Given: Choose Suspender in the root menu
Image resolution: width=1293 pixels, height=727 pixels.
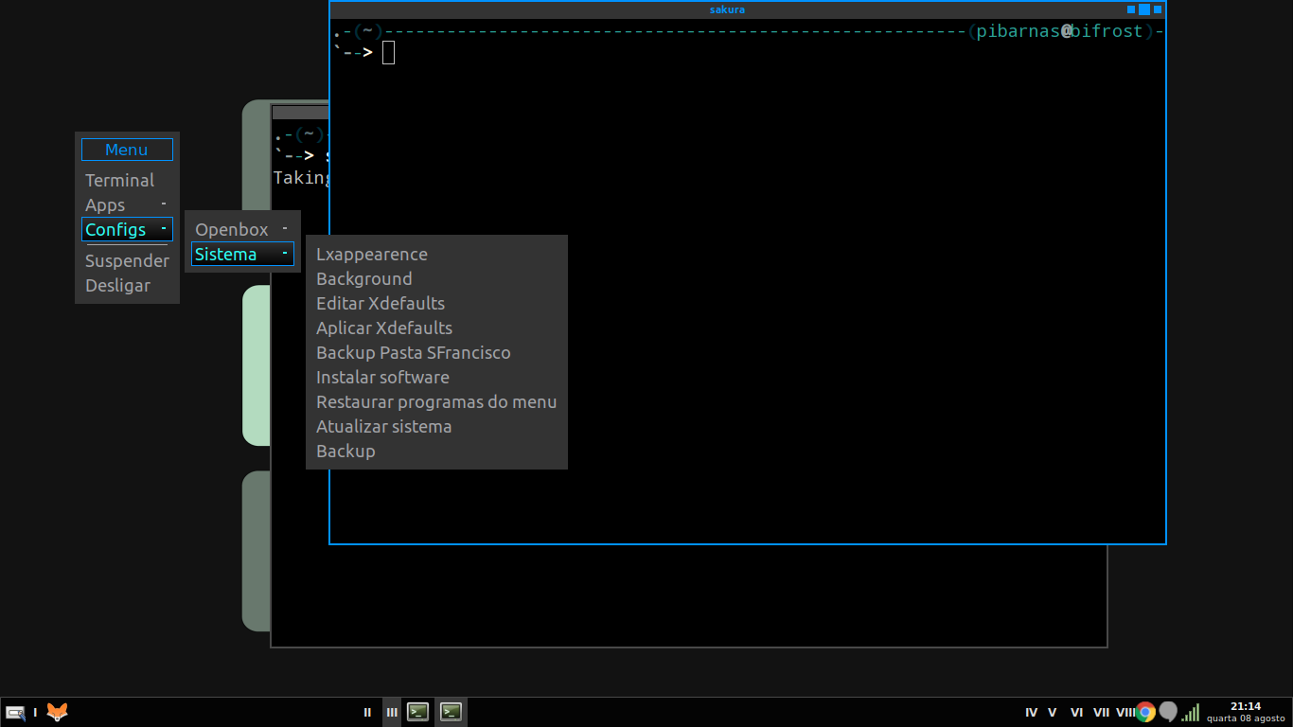Looking at the screenshot, I should 127,260.
